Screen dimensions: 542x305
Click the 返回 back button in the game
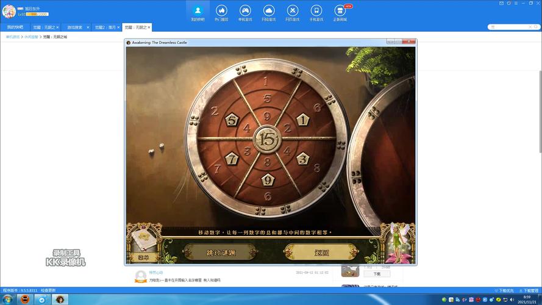[321, 253]
